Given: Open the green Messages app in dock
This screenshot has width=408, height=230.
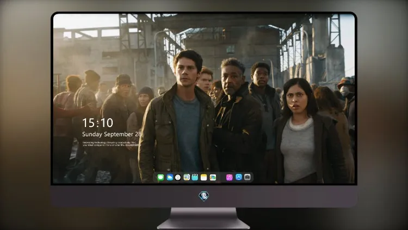Looking at the screenshot, I should tap(160, 177).
